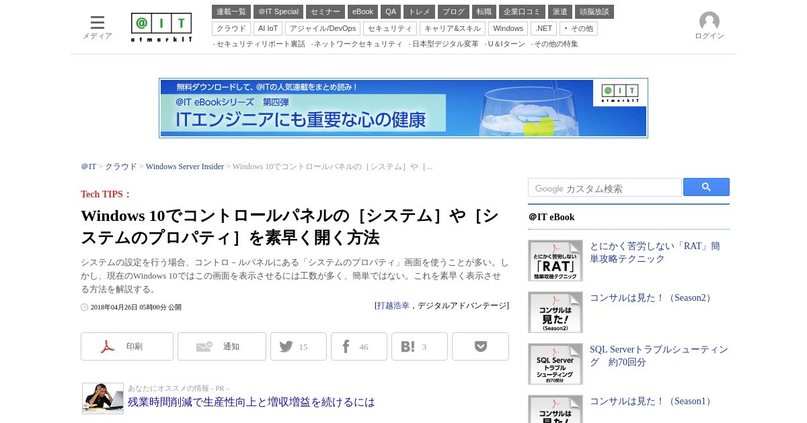The width and height of the screenshot is (807, 423).
Task: Click Windows Server Insider breadcrumb link
Action: [185, 167]
